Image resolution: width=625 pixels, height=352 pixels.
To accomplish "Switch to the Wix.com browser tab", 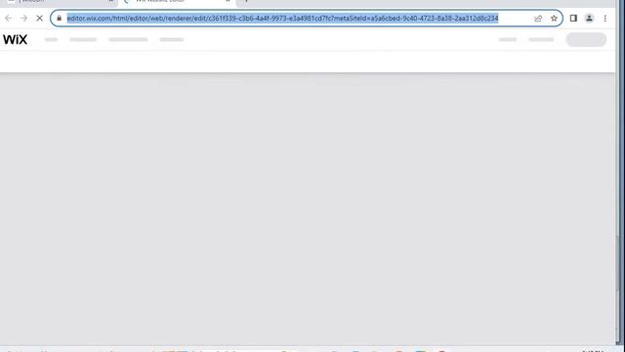I will point(60,2).
